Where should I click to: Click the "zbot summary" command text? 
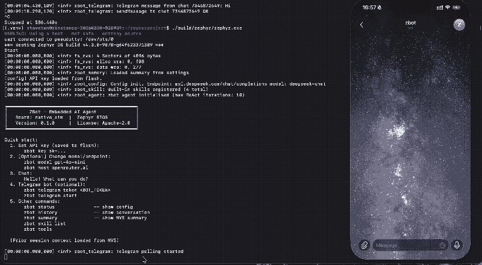click(x=40, y=218)
